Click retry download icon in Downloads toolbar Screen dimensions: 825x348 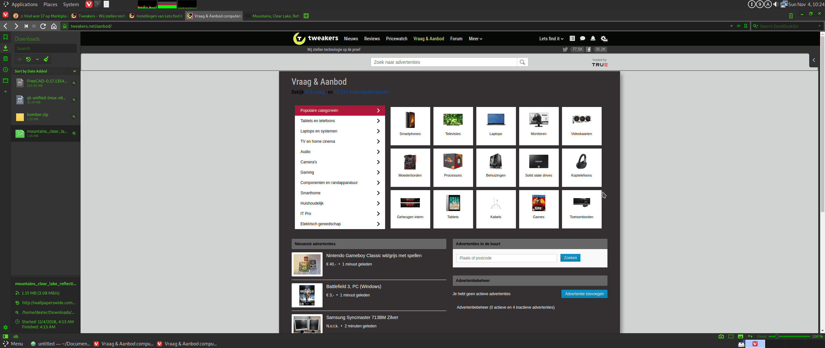(x=28, y=59)
